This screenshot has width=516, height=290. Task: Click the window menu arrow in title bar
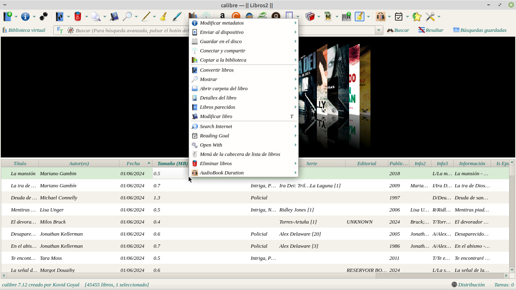tap(5, 5)
